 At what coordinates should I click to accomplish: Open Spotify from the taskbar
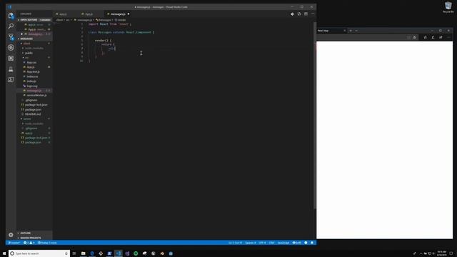pos(136,253)
